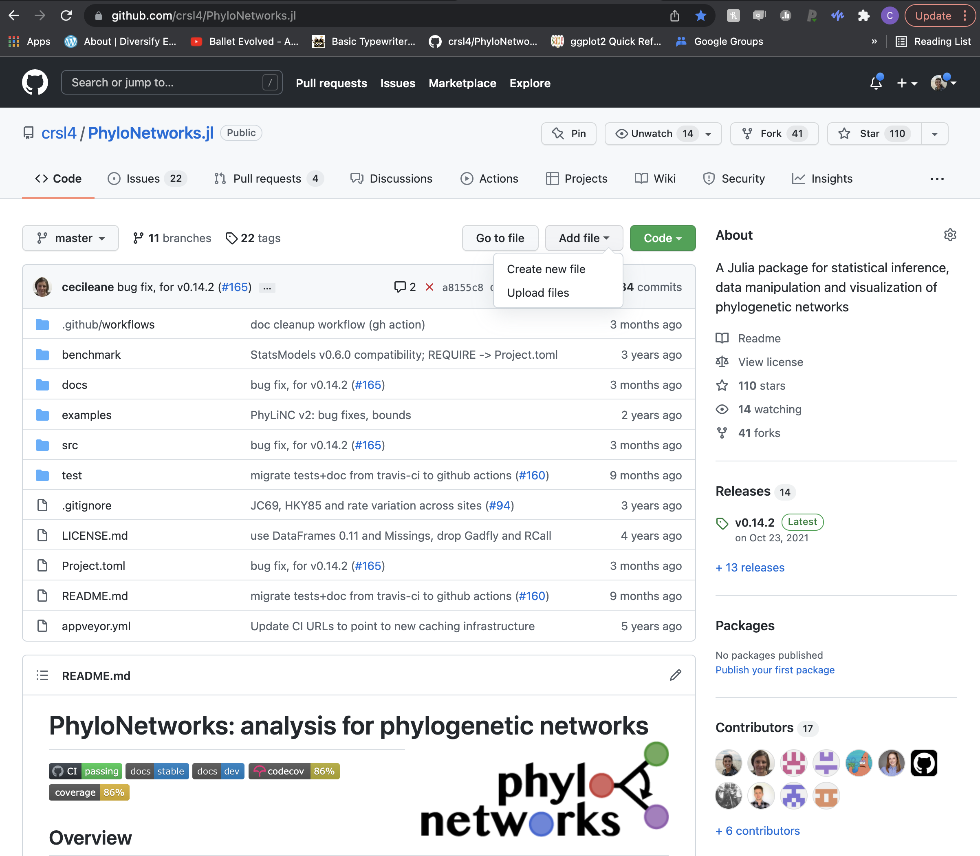This screenshot has height=856, width=980.
Task: Click + 13 releases link
Action: pos(750,567)
